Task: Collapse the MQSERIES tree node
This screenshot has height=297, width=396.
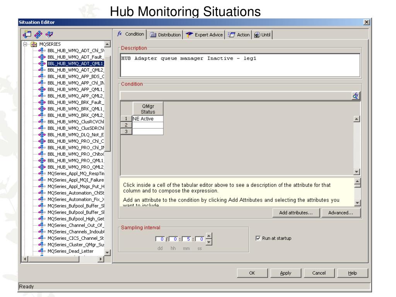Action: click(25, 44)
